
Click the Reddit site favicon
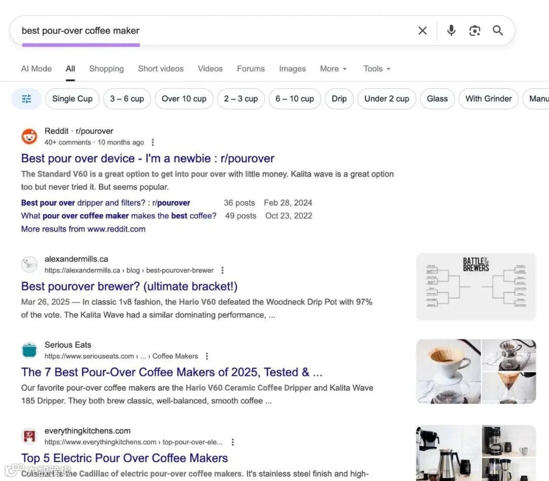[29, 136]
